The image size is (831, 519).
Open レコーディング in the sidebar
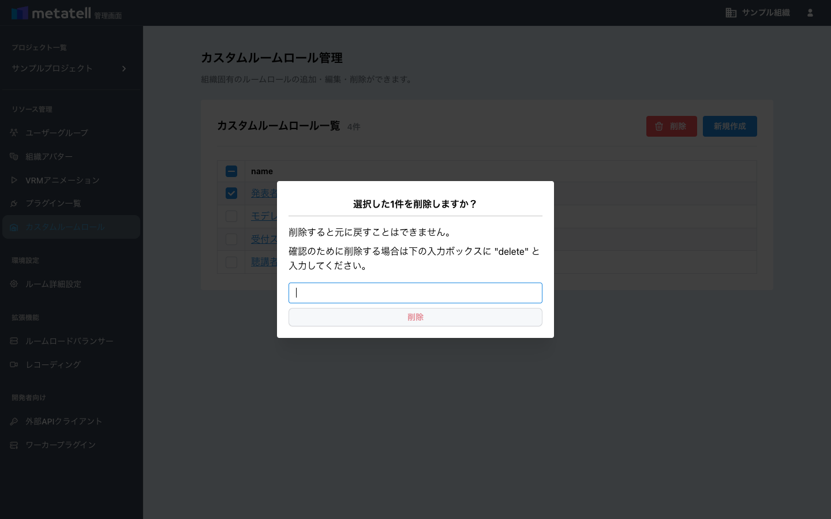pos(71,364)
